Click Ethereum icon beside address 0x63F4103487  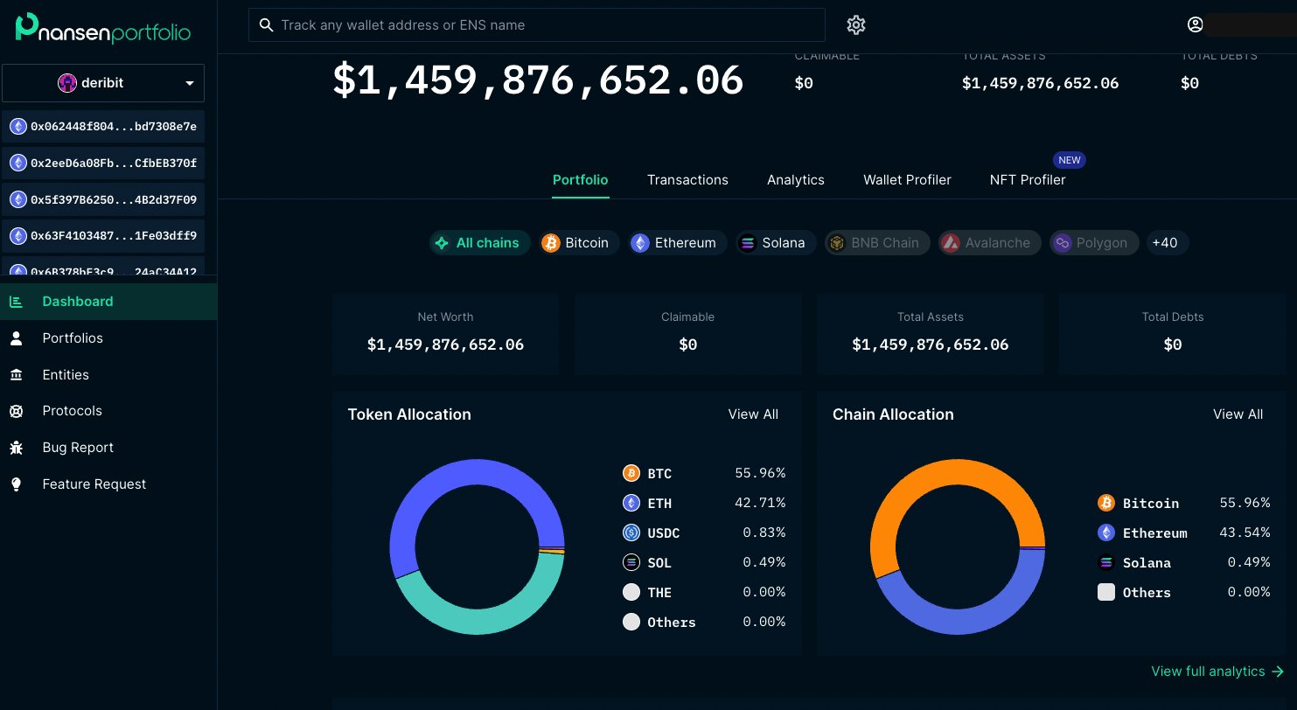(x=18, y=236)
